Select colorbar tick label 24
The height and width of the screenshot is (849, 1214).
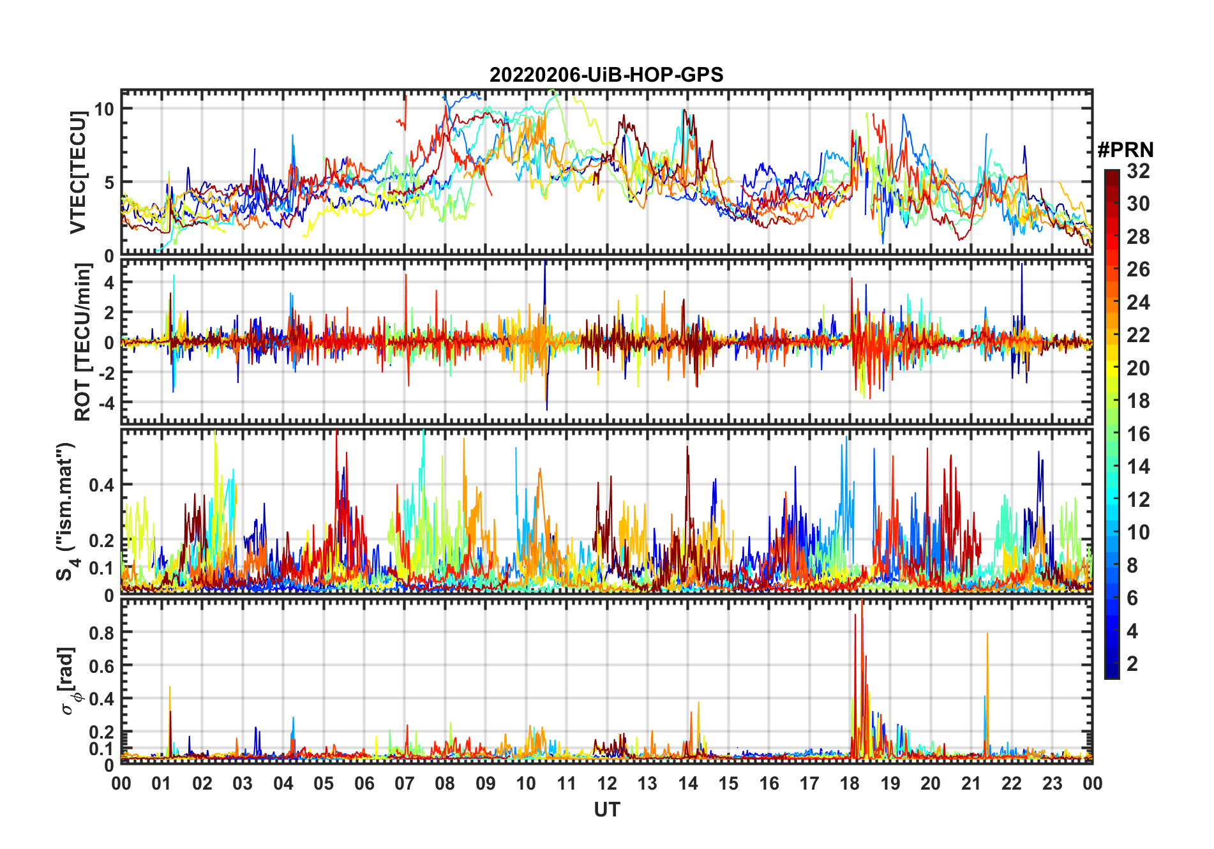(x=1138, y=303)
